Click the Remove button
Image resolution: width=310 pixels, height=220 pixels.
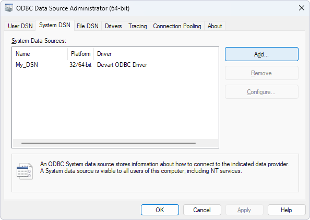click(261, 73)
